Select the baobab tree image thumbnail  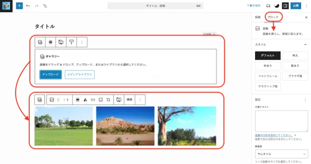pyautogui.click(x=187, y=126)
